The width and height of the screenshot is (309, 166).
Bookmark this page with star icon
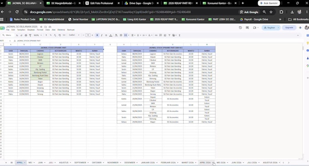[x=271, y=12]
